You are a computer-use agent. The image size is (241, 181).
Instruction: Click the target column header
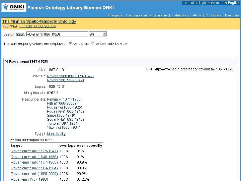point(16,145)
